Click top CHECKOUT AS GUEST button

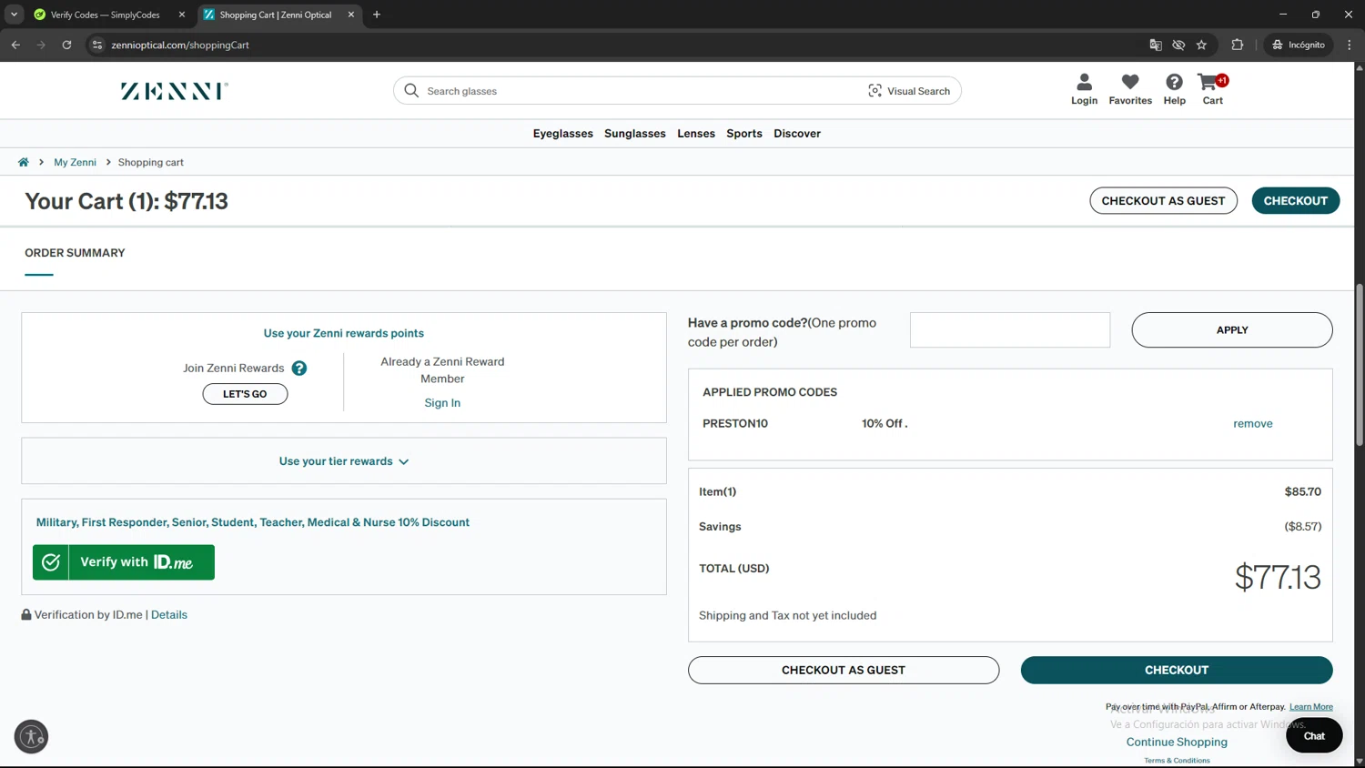point(1163,201)
